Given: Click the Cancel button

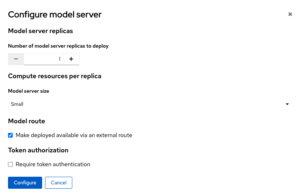Looking at the screenshot, I should [x=58, y=183].
